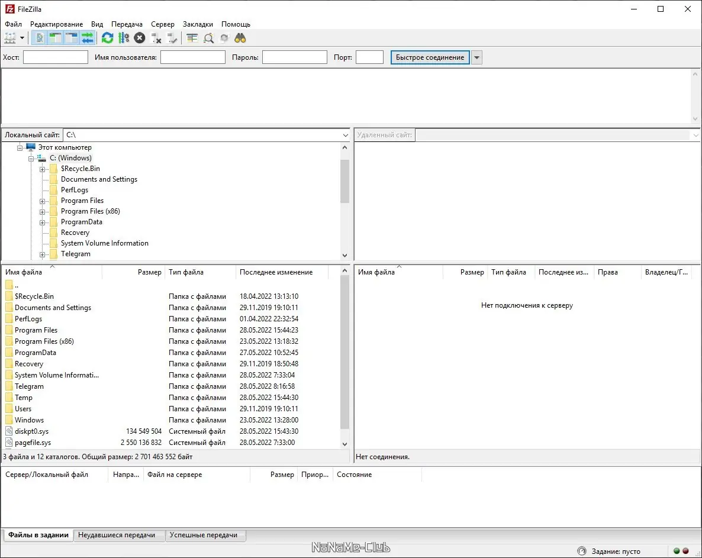The image size is (702, 558).
Task: Open the 'Сервер' menu
Action: (x=163, y=24)
